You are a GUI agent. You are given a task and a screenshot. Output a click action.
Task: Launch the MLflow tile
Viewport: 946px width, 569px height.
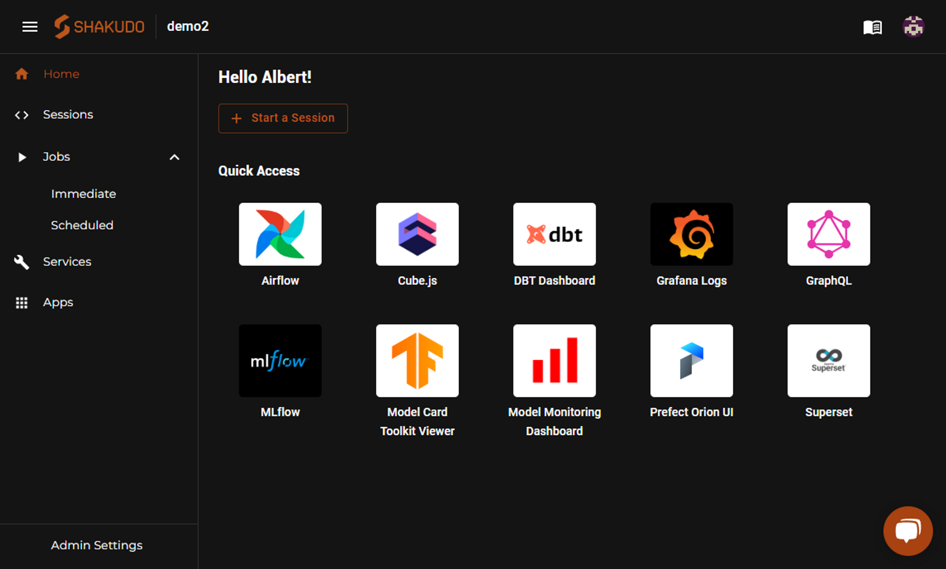[x=280, y=361]
